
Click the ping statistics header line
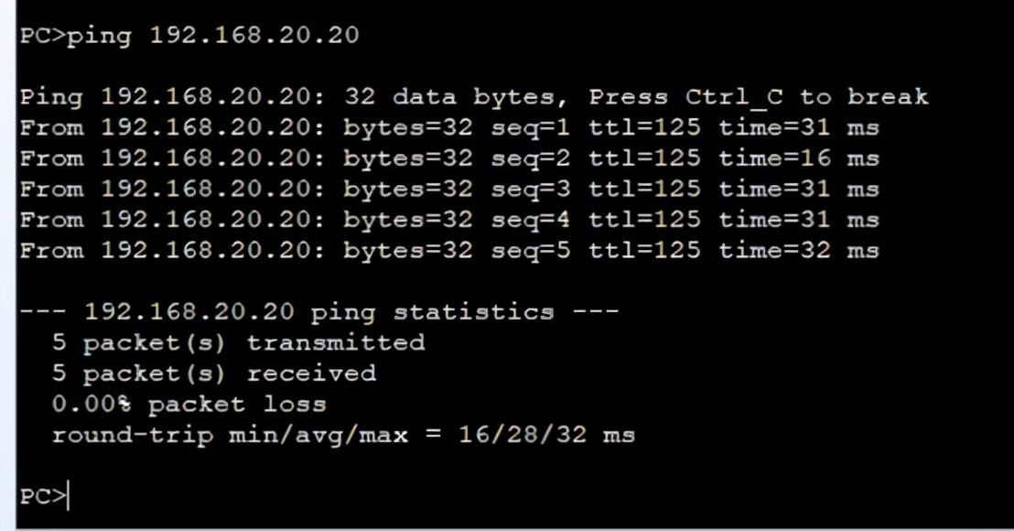coord(318,312)
